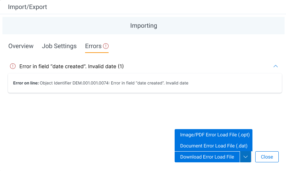Close the Import/Export dialog
The height and width of the screenshot is (171, 286).
tap(267, 157)
